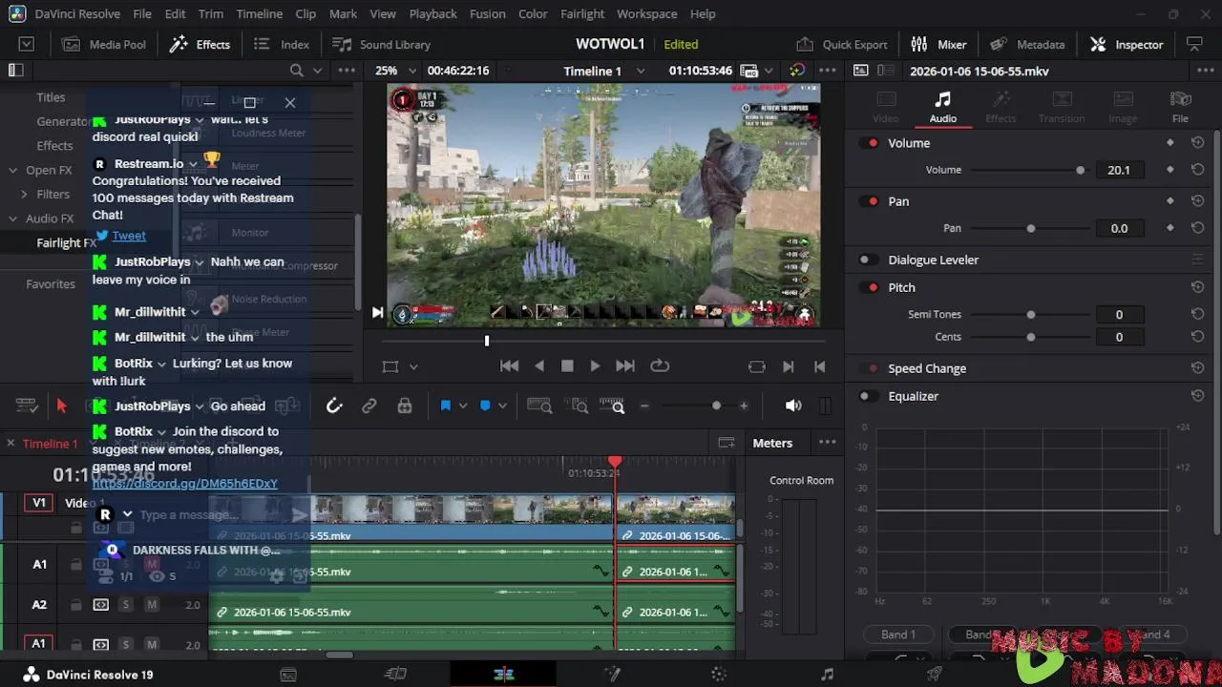This screenshot has width=1222, height=687.
Task: Zoom in timeline with plus icon
Action: [x=744, y=406]
